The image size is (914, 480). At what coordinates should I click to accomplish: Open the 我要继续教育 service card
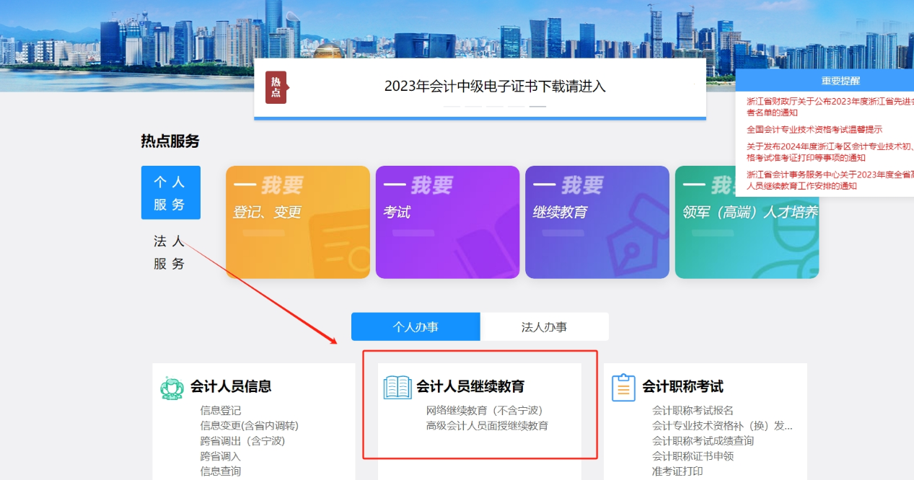pos(597,221)
